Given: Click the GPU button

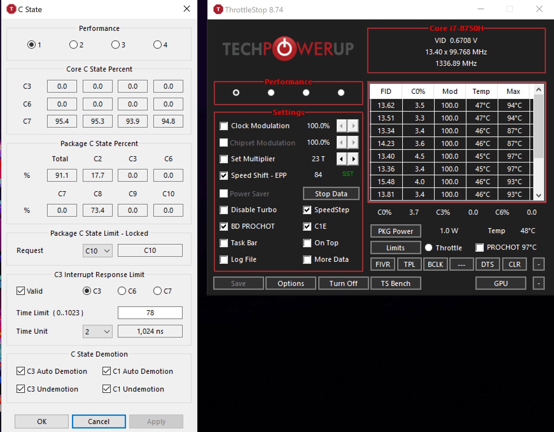Looking at the screenshot, I should (x=501, y=283).
